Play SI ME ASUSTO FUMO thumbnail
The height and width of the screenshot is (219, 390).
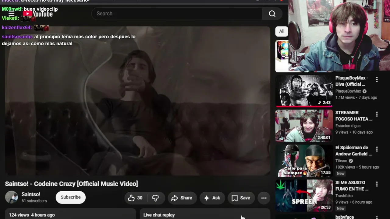304,196
